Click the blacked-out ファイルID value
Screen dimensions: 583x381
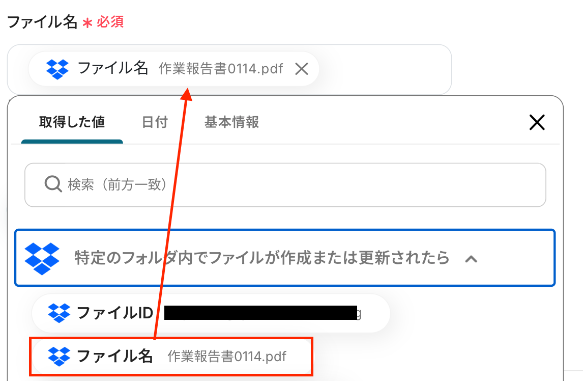click(x=259, y=313)
